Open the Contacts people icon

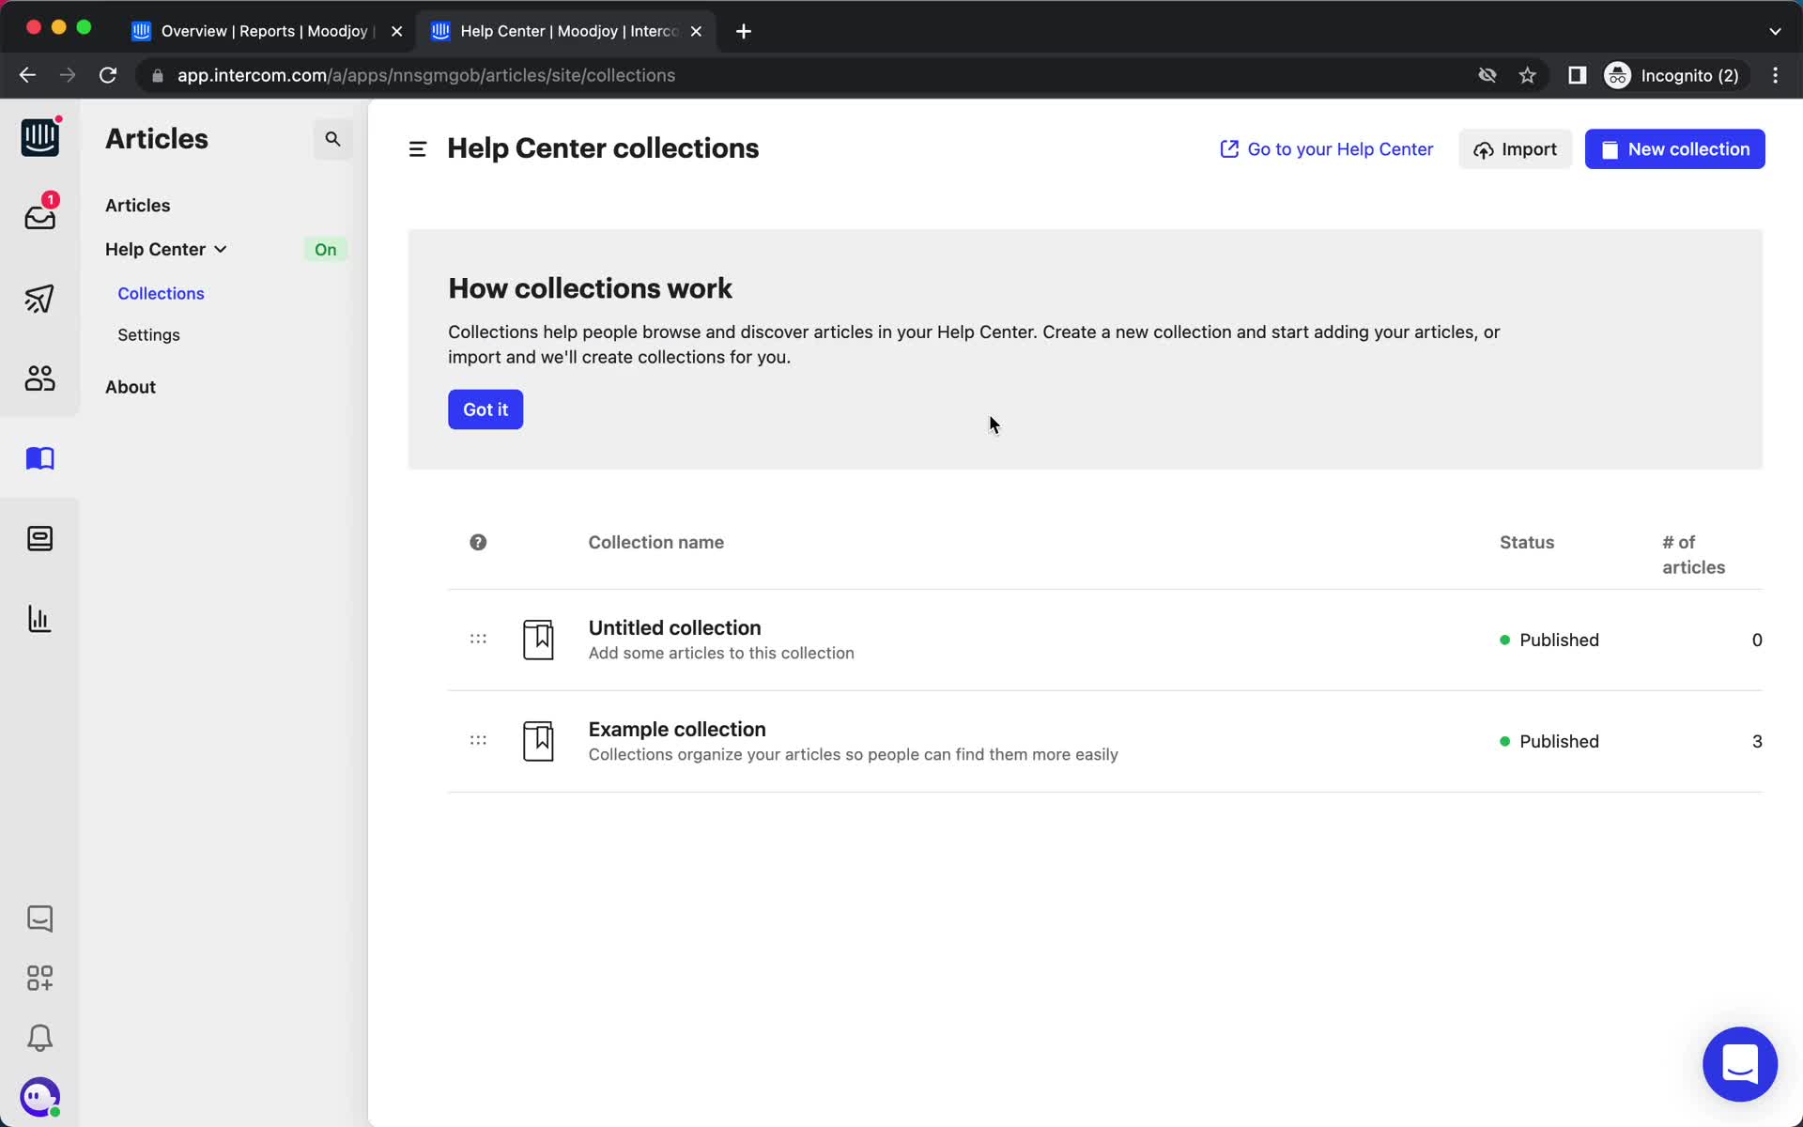pyautogui.click(x=39, y=378)
